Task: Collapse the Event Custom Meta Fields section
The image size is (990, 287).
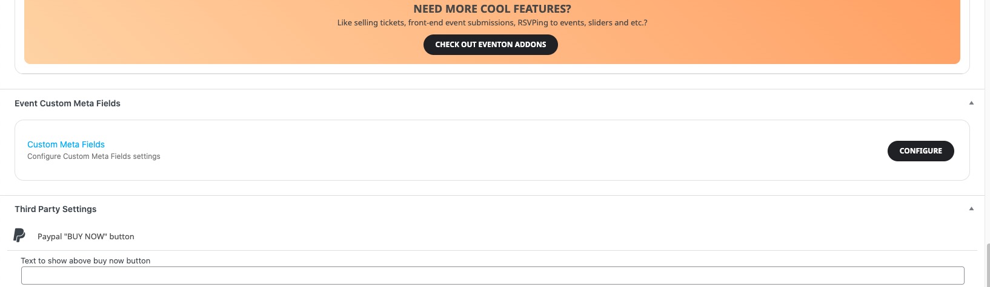Action: (x=971, y=103)
